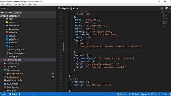Open changes icon in editor title bar

tap(162, 8)
